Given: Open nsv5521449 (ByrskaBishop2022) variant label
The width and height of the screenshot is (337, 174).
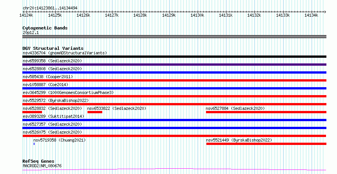Looking at the screenshot, I should pos(239,140).
